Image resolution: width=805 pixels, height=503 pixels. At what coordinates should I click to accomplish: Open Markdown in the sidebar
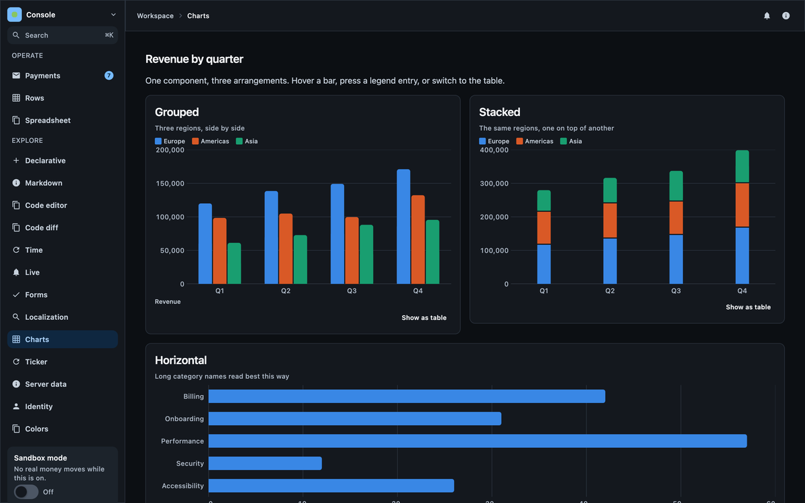tap(62, 183)
